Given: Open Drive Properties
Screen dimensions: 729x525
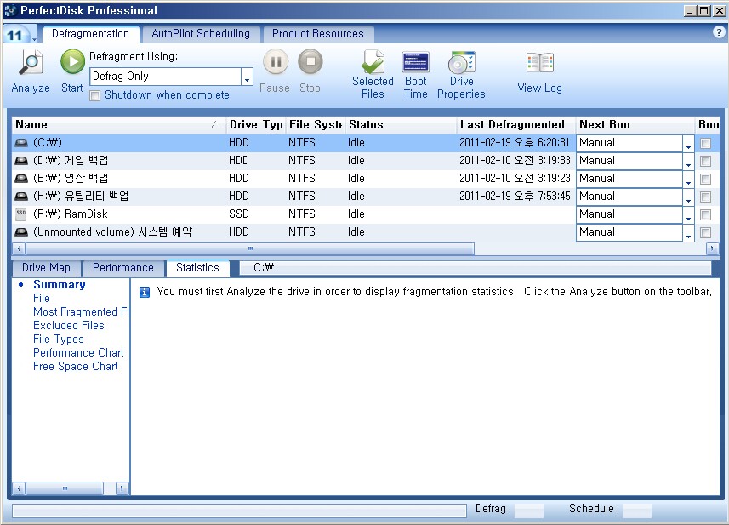Looking at the screenshot, I should 461,64.
